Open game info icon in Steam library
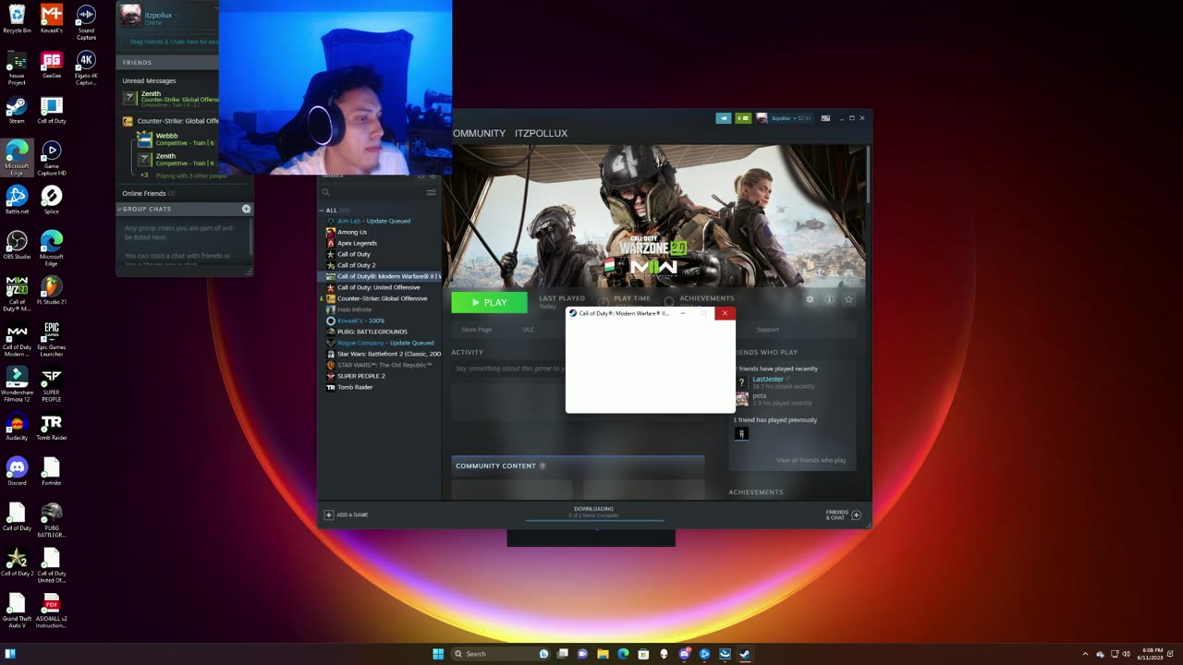 (x=829, y=299)
